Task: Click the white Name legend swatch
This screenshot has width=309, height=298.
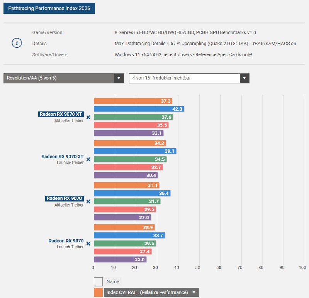Action: point(98,282)
